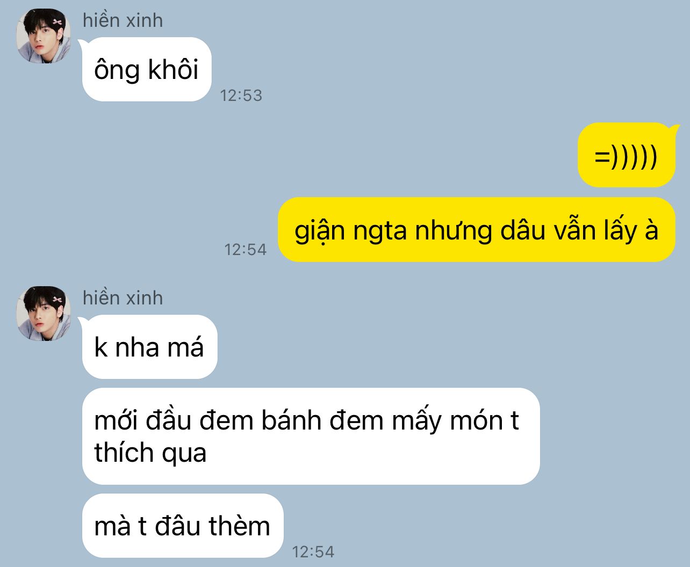Screen dimensions: 690x567
Task: Click the 12:54 timestamp beside the yellow message
Action: coord(246,250)
